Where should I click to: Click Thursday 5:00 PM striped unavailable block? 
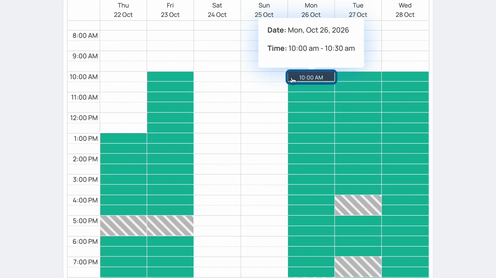pos(123,226)
